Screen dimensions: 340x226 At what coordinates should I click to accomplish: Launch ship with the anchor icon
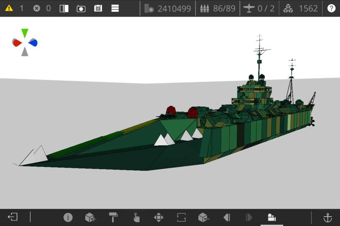point(328,218)
